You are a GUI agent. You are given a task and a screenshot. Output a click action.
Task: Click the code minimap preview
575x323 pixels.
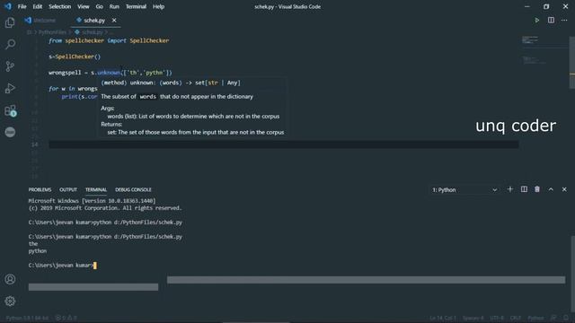click(544, 50)
